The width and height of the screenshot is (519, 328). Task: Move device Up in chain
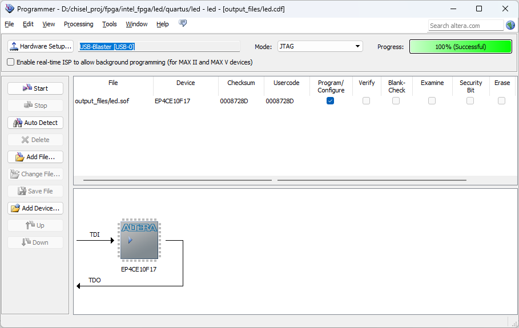(x=35, y=225)
